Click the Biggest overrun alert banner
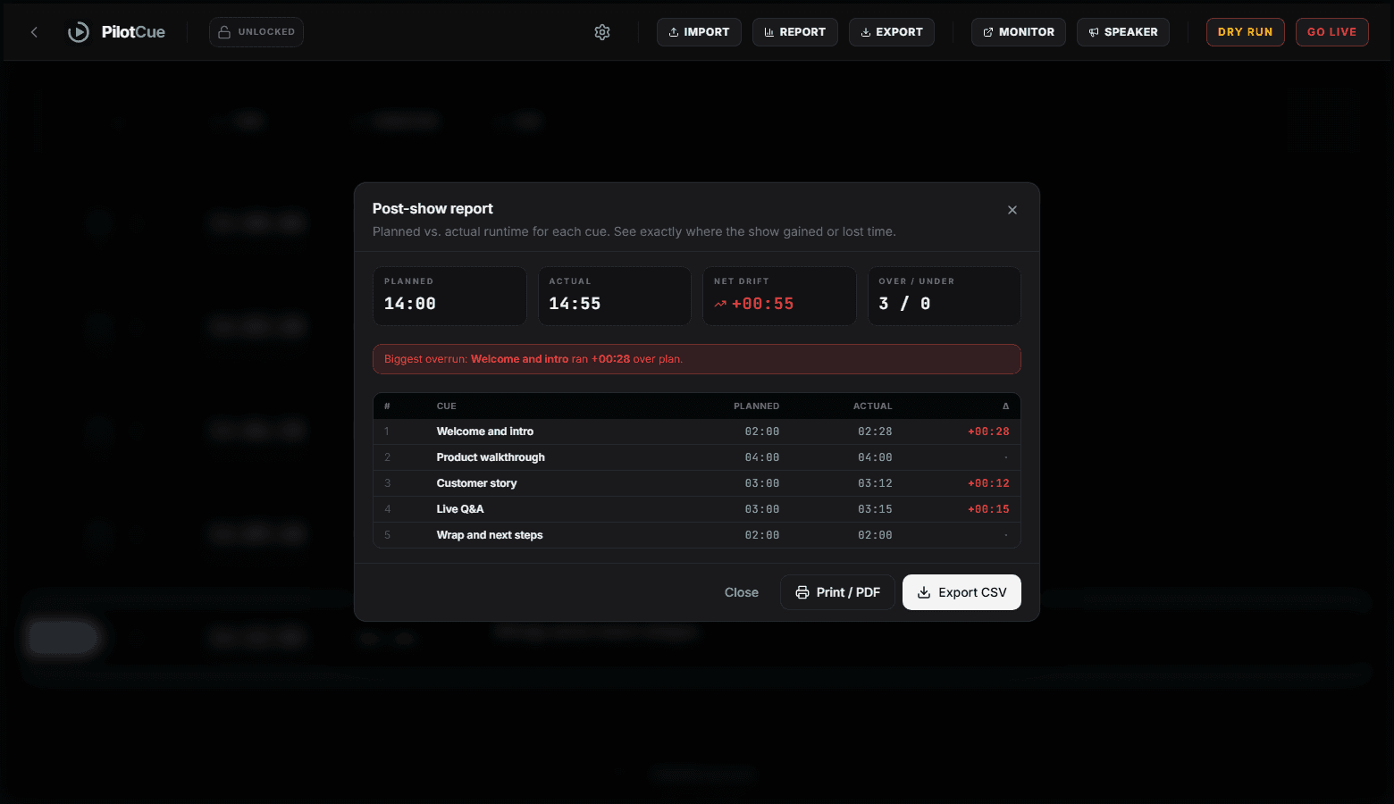The image size is (1394, 804). 697,359
